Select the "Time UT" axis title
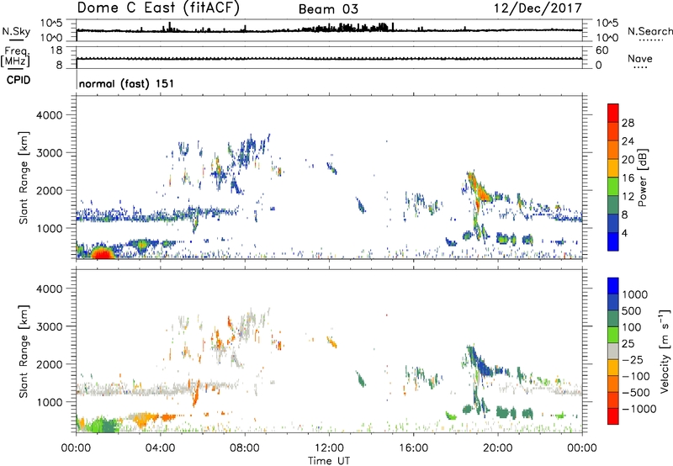The width and height of the screenshot is (673, 466). pos(329,461)
